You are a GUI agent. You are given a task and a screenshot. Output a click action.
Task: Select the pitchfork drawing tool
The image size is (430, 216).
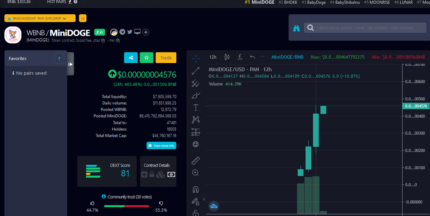point(196,83)
